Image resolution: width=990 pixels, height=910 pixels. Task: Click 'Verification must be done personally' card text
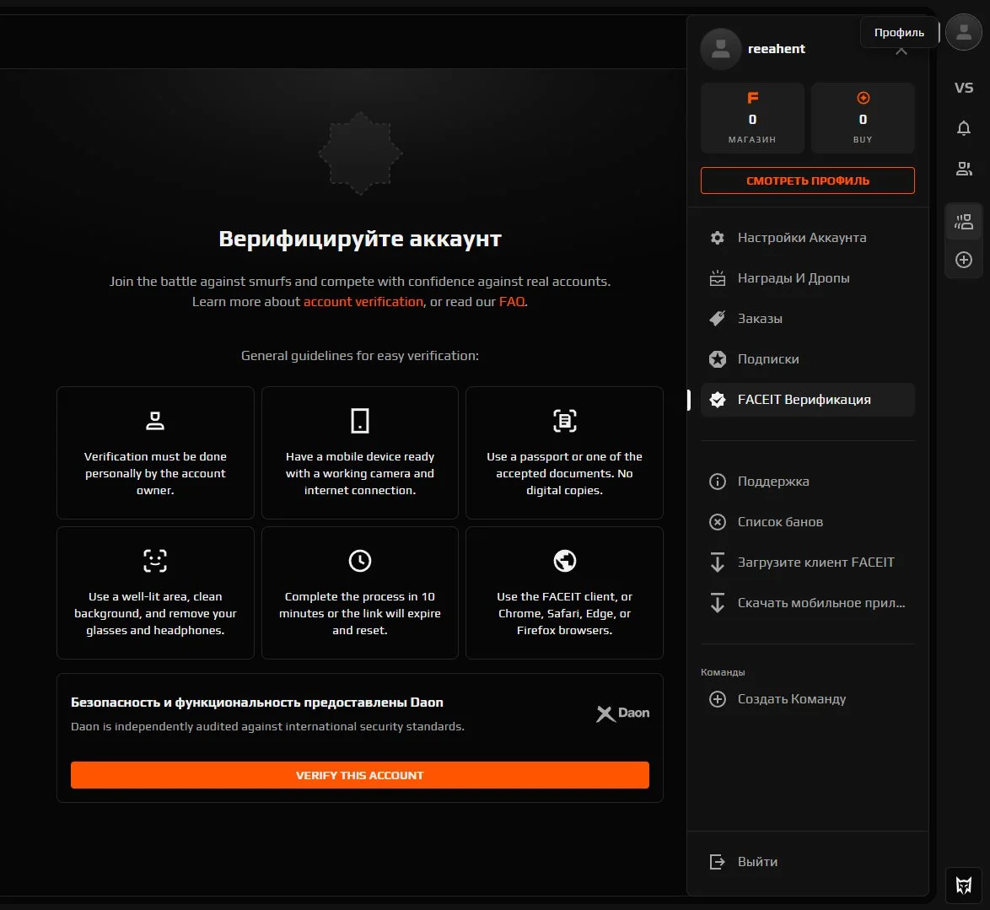click(x=154, y=473)
